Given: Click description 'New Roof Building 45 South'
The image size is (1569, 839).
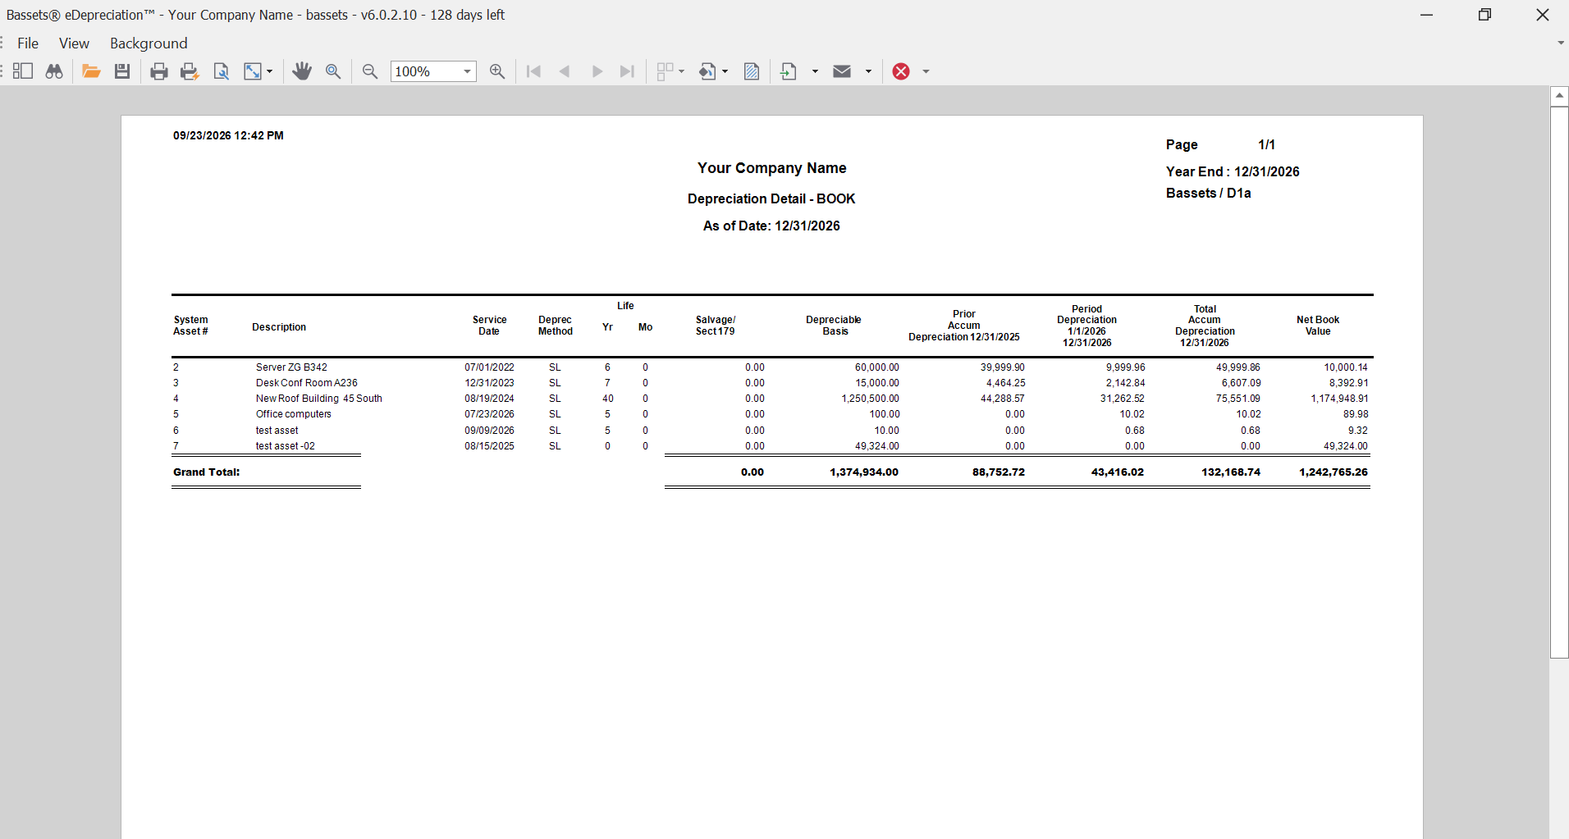Looking at the screenshot, I should (x=319, y=399).
